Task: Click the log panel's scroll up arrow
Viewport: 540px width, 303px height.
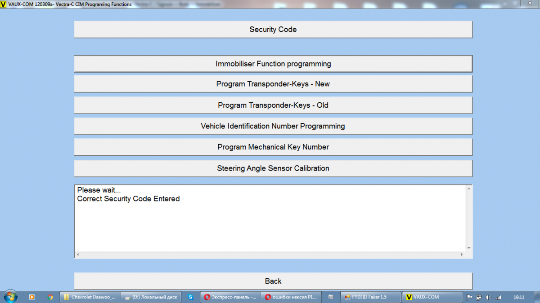Action: tap(468, 189)
